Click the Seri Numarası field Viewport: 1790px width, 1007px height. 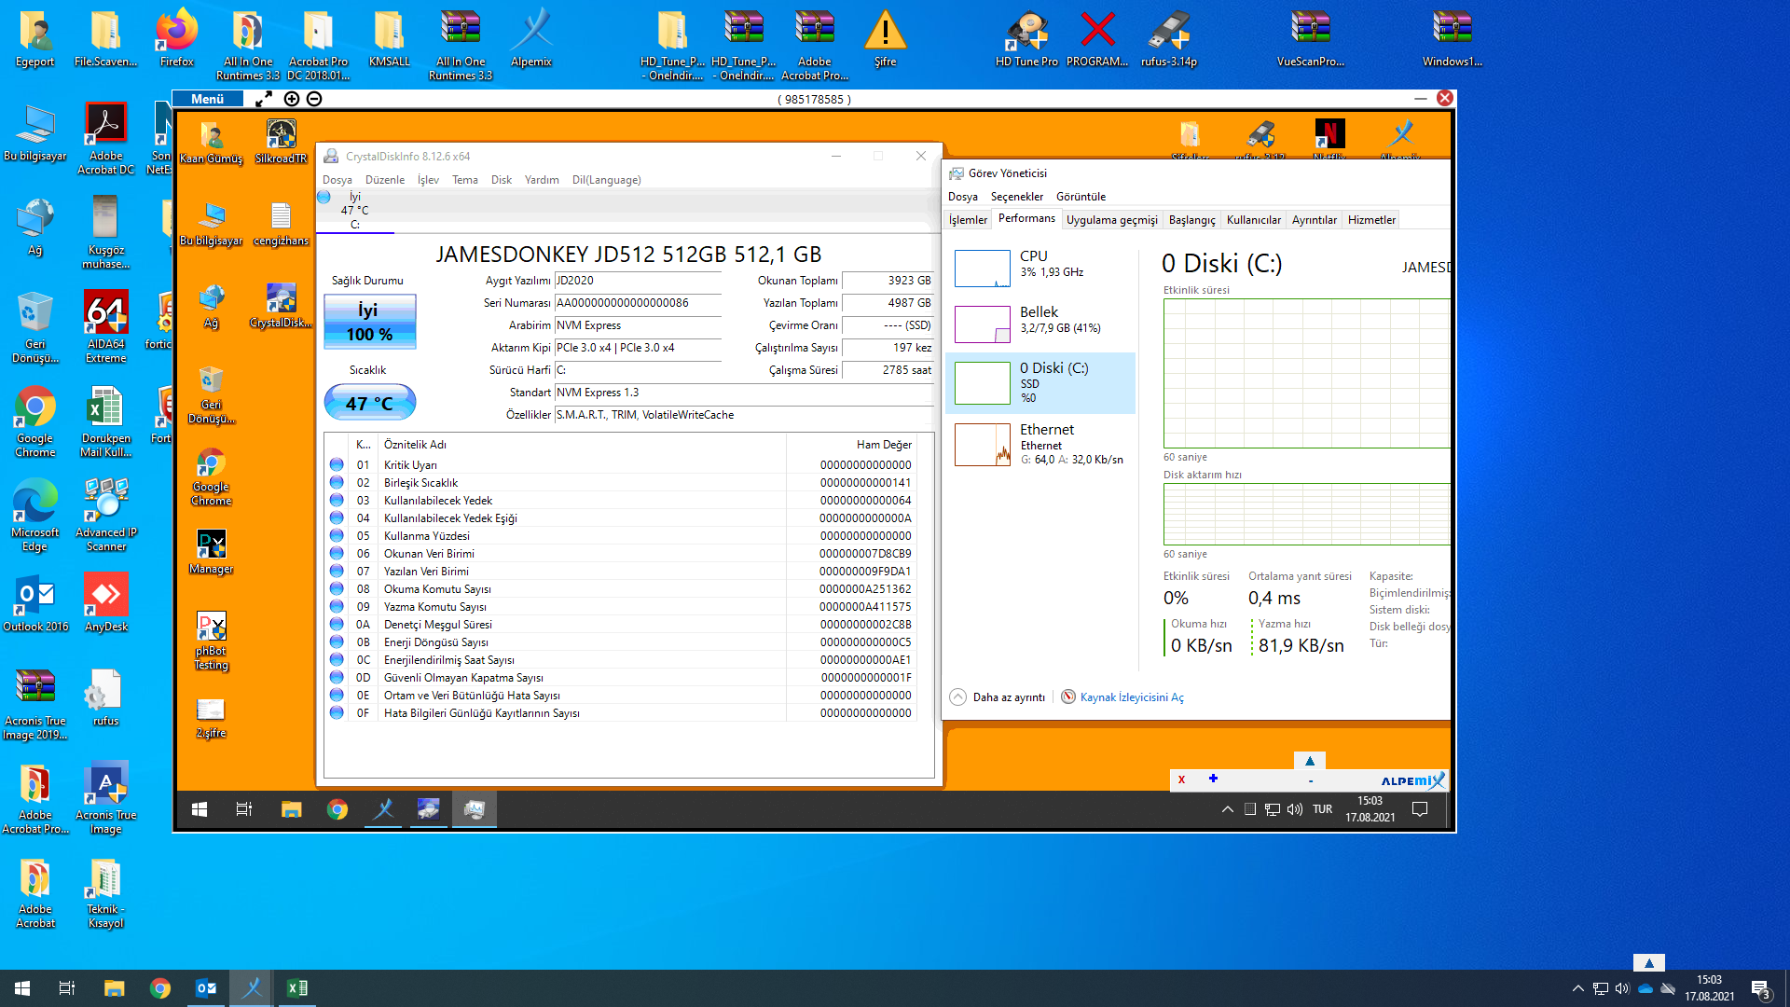tap(638, 303)
